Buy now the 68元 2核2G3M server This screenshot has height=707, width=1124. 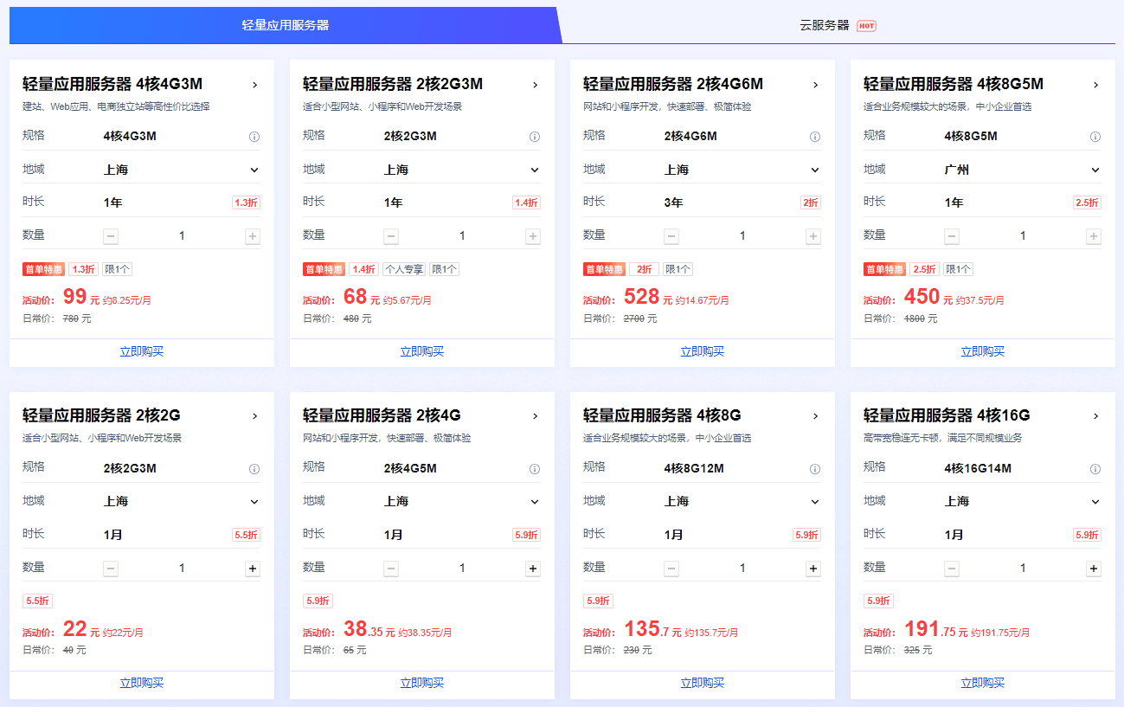pos(422,351)
